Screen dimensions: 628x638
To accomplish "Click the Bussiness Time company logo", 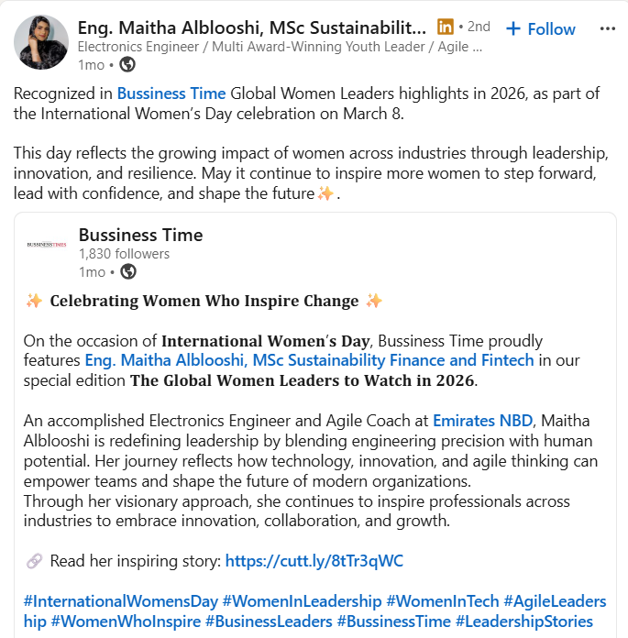I will 47,246.
